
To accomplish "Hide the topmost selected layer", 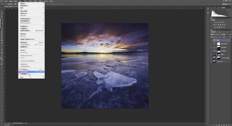I will pos(211,40).
